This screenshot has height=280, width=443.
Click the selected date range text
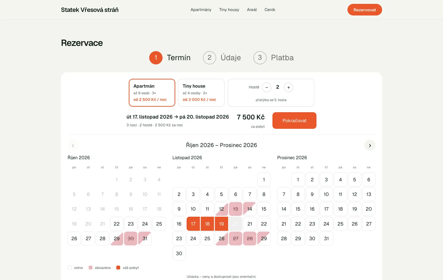[177, 117]
